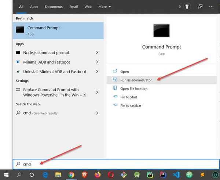Expand arrow for Uninstall Minimal ADB
Image resolution: width=220 pixels, height=180 pixels.
point(97,72)
